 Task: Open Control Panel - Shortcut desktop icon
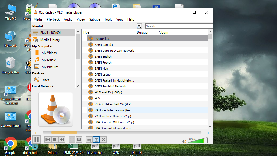[11, 95]
